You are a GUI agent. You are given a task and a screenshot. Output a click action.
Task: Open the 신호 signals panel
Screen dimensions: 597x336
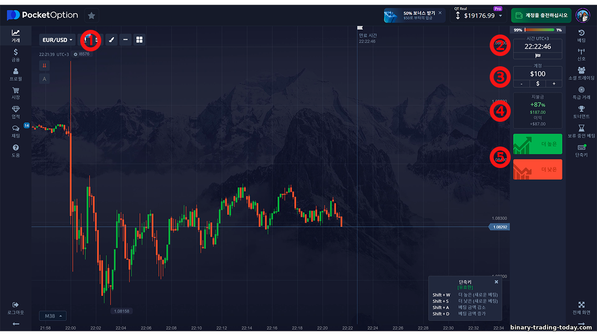[x=581, y=55]
